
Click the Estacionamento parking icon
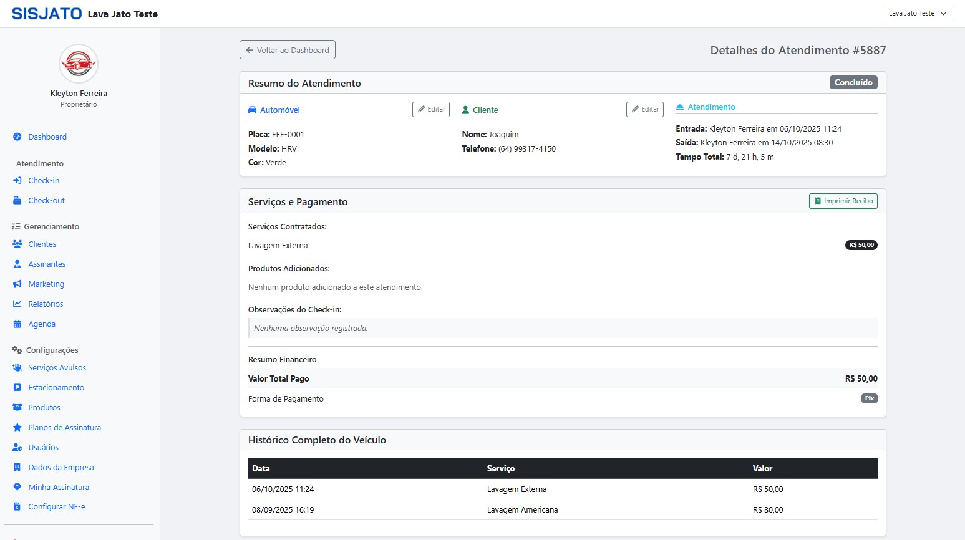[17, 387]
